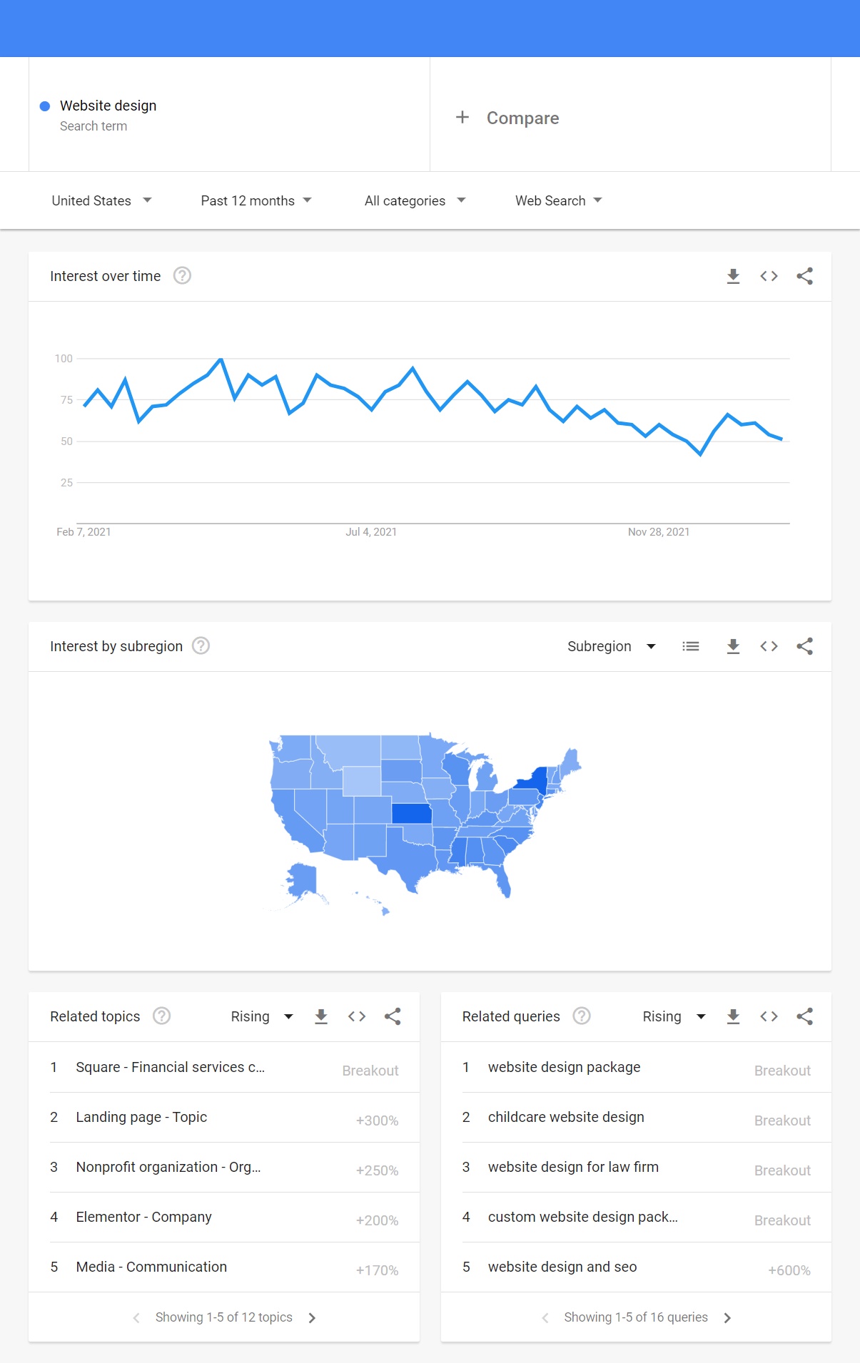
Task: Open the United States region dropdown
Action: [x=102, y=200]
